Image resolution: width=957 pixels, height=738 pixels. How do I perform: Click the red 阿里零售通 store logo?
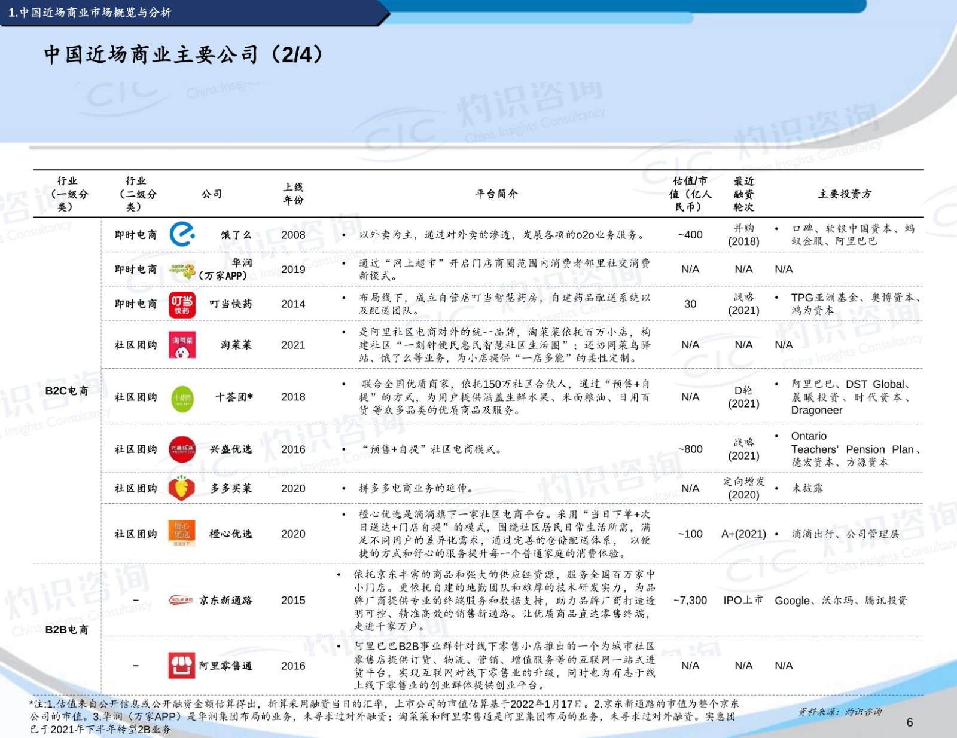coord(182,666)
